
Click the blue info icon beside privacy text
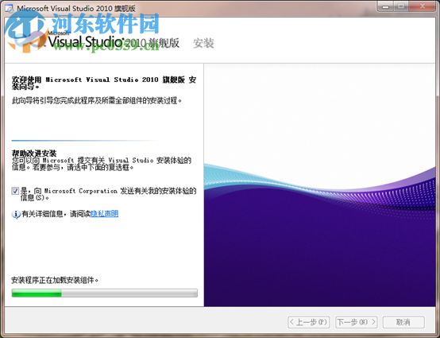pyautogui.click(x=16, y=215)
